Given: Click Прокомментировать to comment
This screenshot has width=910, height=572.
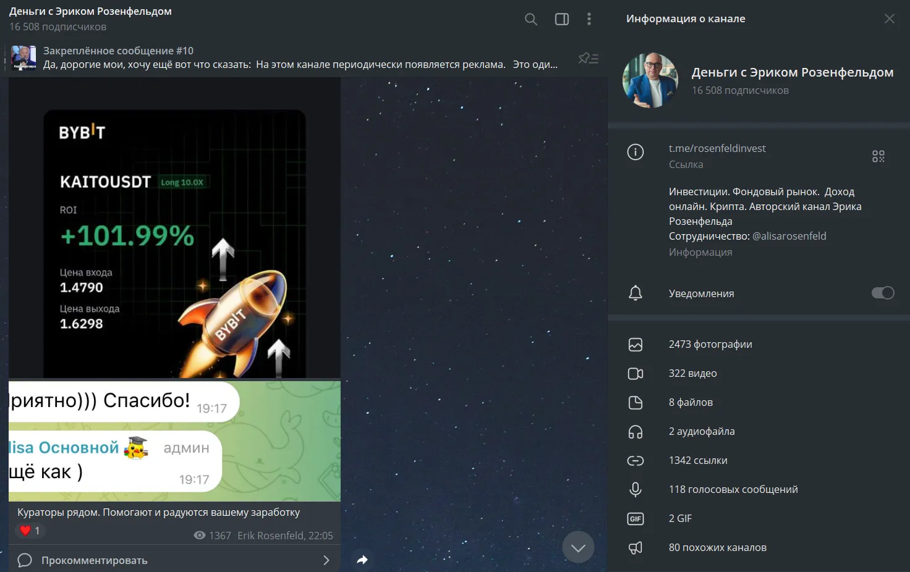Looking at the screenshot, I should [95, 560].
